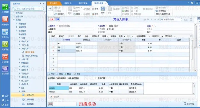Click the barcode scan icon at bottom left
The image size is (200, 108).
[x=51, y=104]
